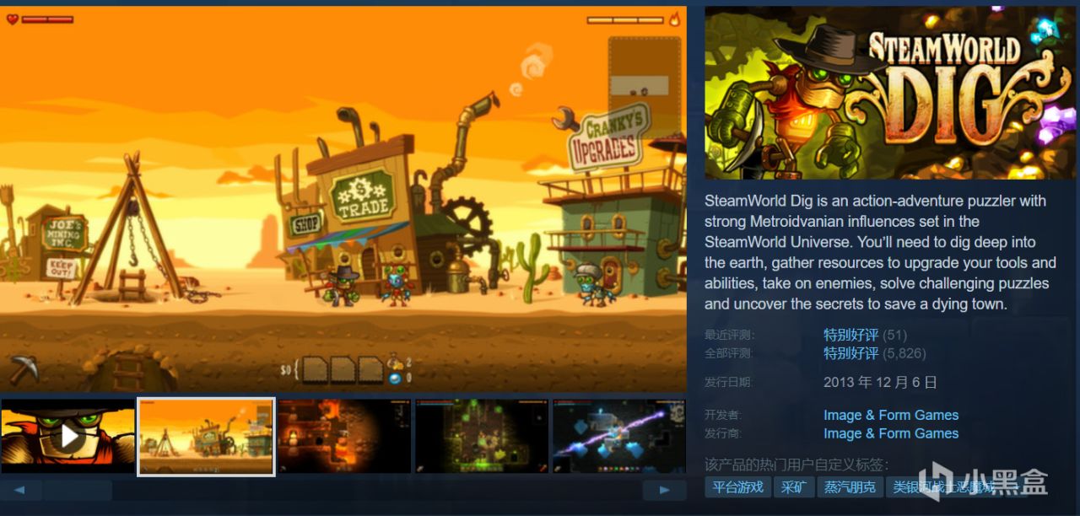Click the recent reviews 特别好评 link
1080x516 pixels.
click(x=850, y=335)
